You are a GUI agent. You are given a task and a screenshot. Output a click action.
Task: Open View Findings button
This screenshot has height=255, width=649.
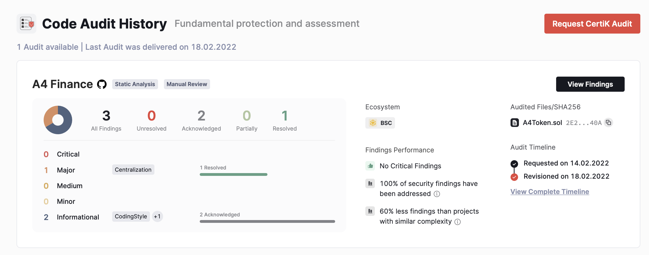point(590,84)
